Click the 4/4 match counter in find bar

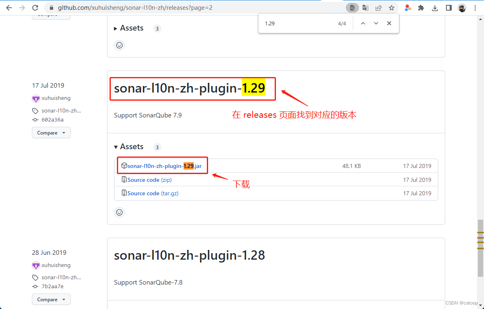click(x=342, y=23)
